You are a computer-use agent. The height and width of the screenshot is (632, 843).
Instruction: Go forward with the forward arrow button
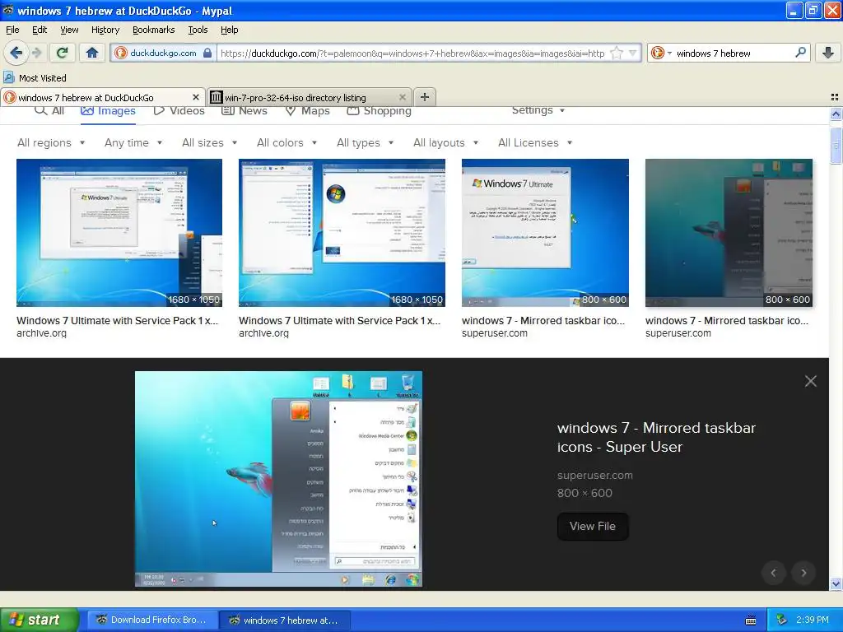coord(36,53)
